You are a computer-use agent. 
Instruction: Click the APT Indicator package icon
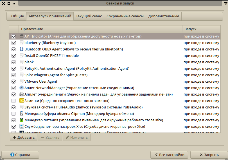[x=22, y=36]
